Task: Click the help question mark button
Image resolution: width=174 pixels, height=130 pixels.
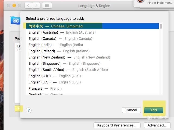Action: (29, 110)
